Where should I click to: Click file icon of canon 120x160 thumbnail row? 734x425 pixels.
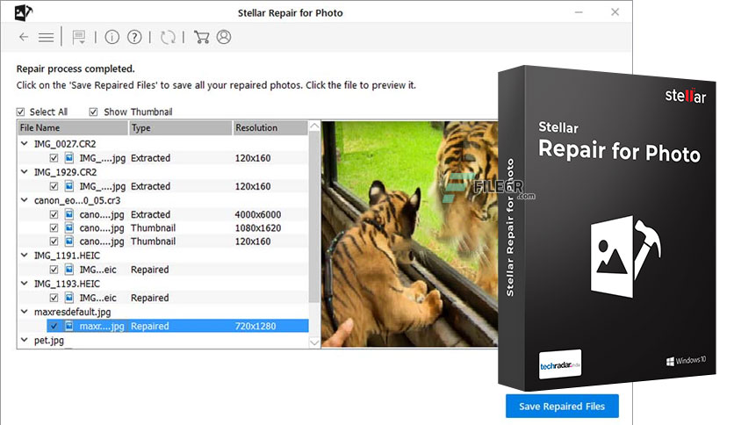click(69, 241)
